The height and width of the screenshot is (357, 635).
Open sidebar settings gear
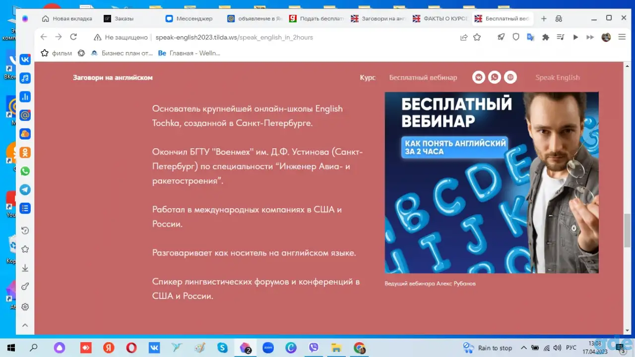coord(25,307)
